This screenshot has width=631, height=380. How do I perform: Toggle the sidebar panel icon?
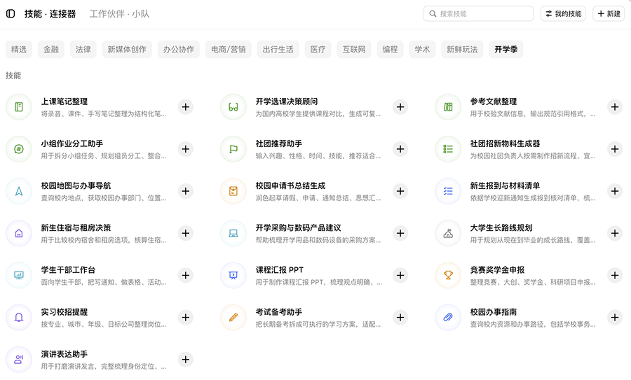(x=11, y=14)
